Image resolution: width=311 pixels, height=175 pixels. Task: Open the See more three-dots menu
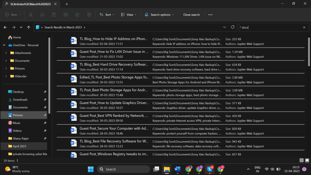click(210, 15)
